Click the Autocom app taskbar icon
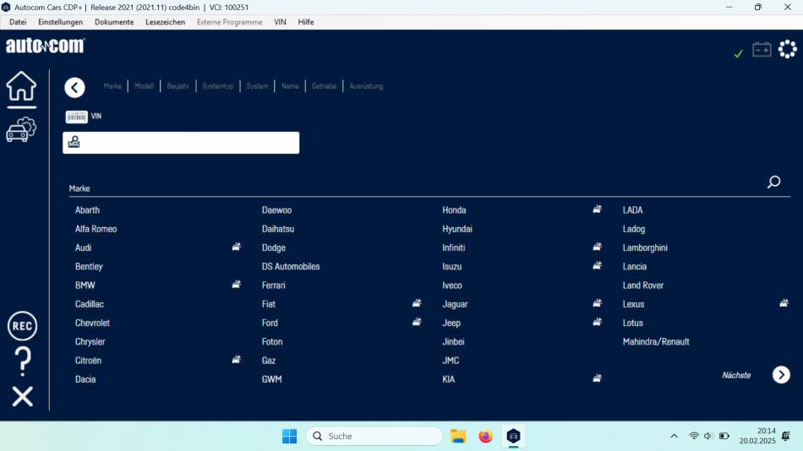Screen dimensions: 803x451 click(513, 436)
